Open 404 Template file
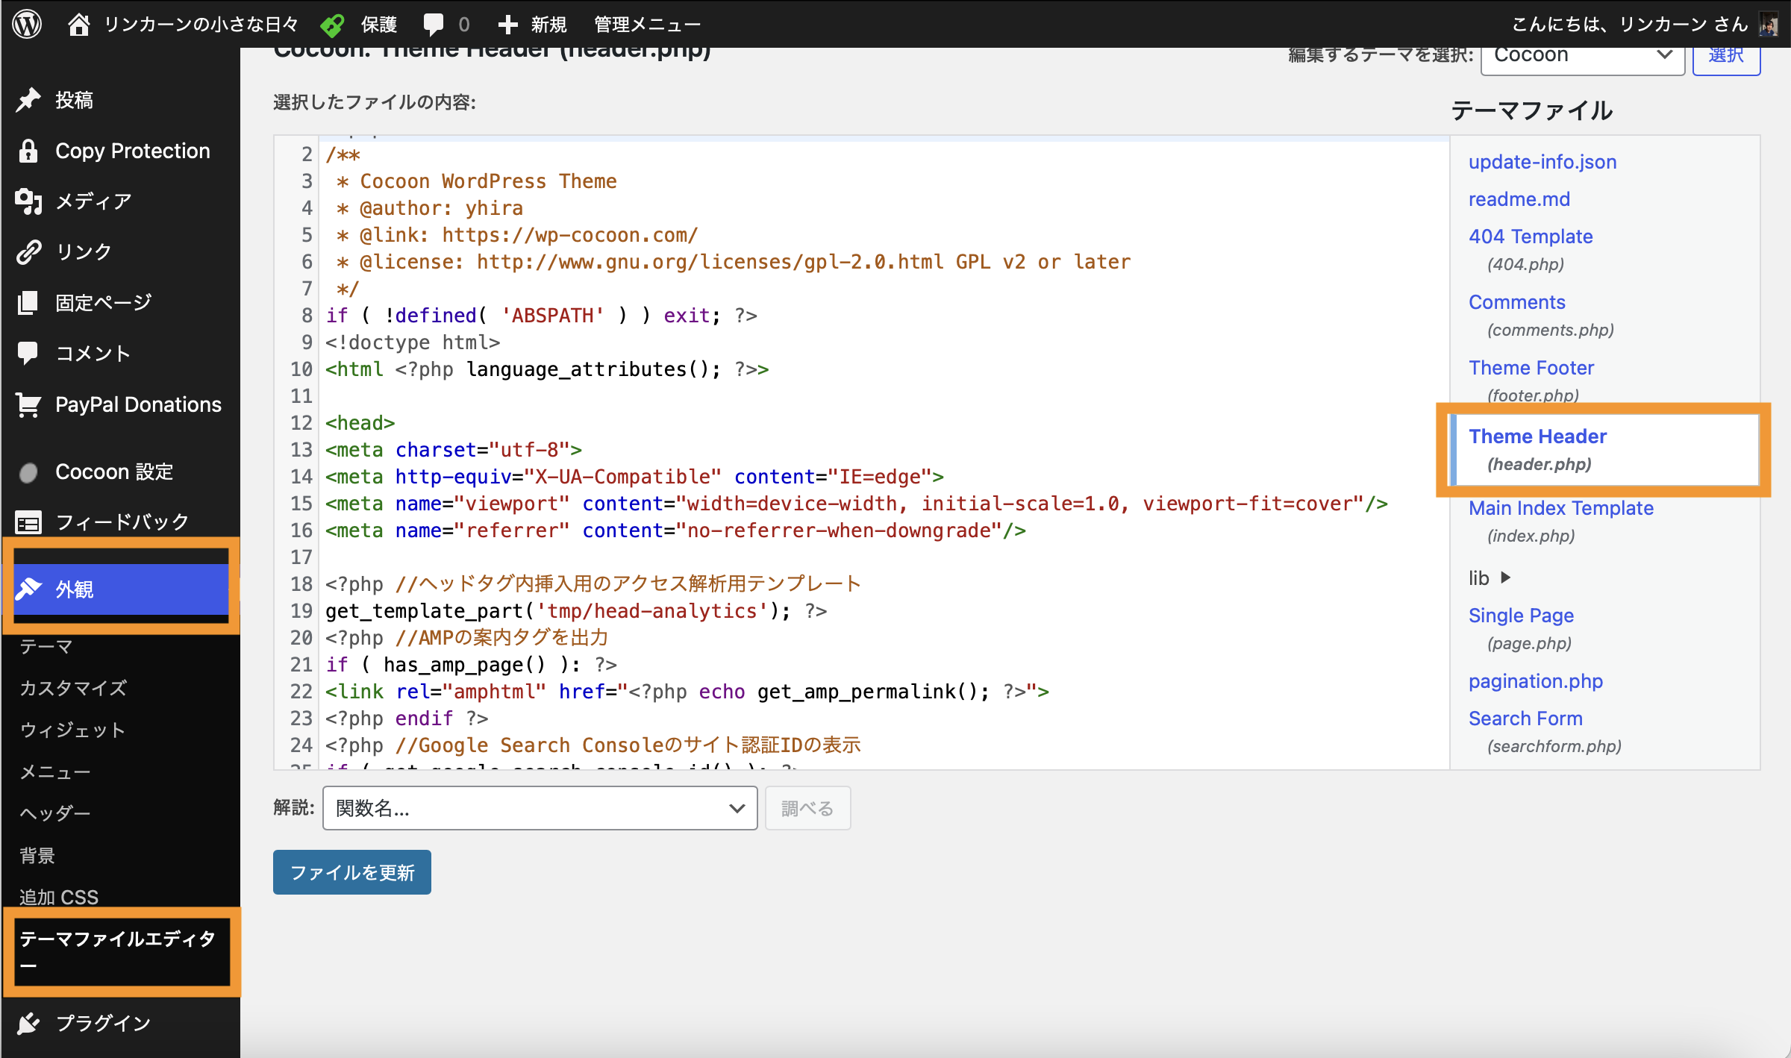Viewport: 1791px width, 1058px height. click(1531, 237)
